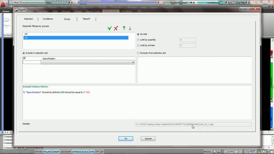
Task: Open the annotation scale 1:1 dropdown
Action: [x=229, y=152]
